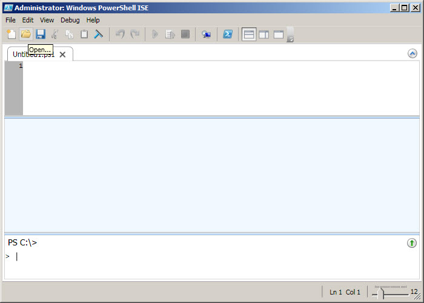Paste using the clipboard icon

click(x=84, y=34)
